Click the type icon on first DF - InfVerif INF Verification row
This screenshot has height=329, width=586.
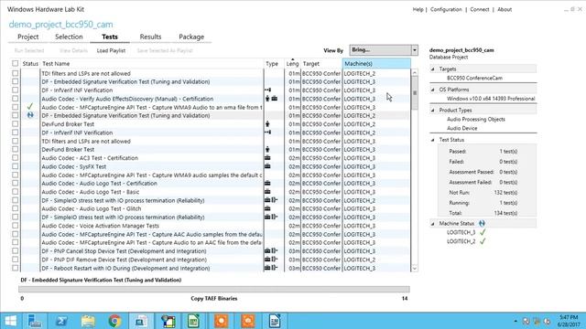267,90
